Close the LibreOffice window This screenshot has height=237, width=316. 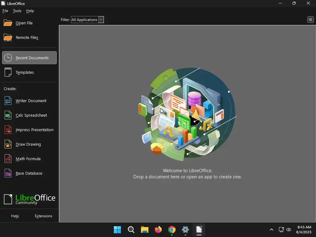pyautogui.click(x=308, y=3)
